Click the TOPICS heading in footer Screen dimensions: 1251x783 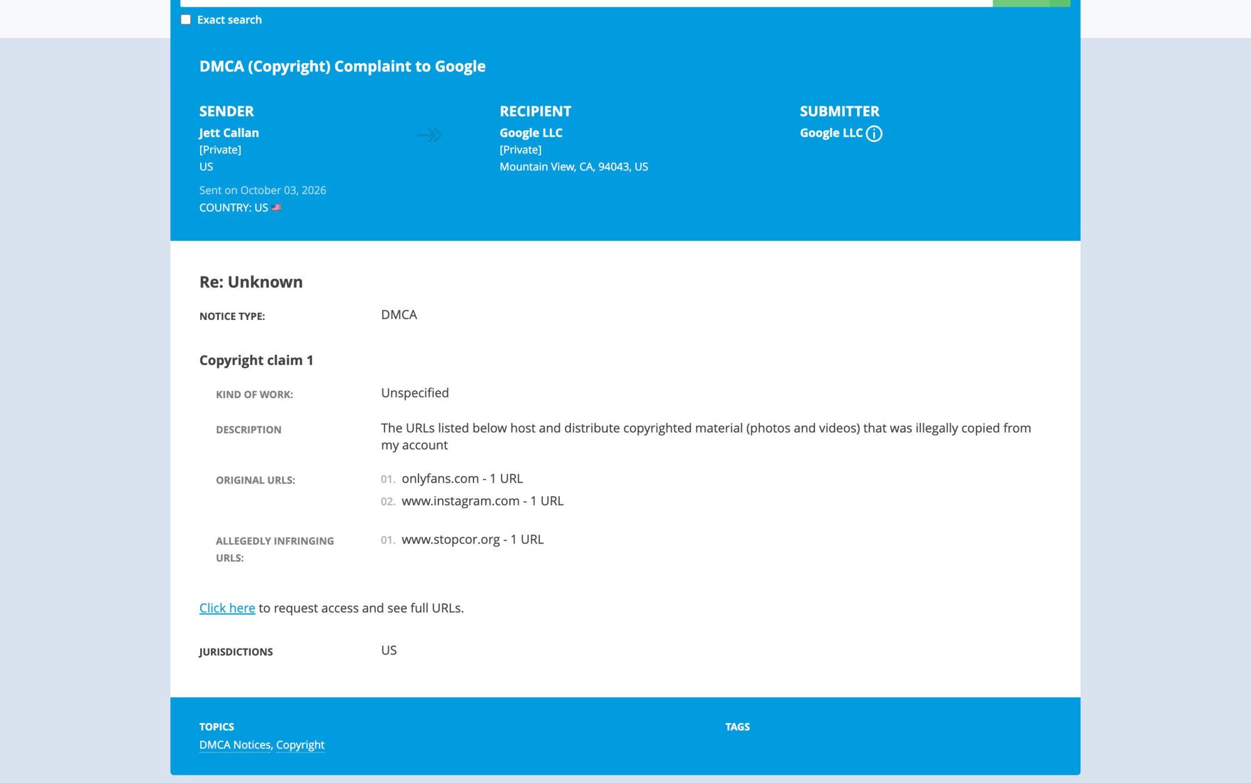[216, 727]
